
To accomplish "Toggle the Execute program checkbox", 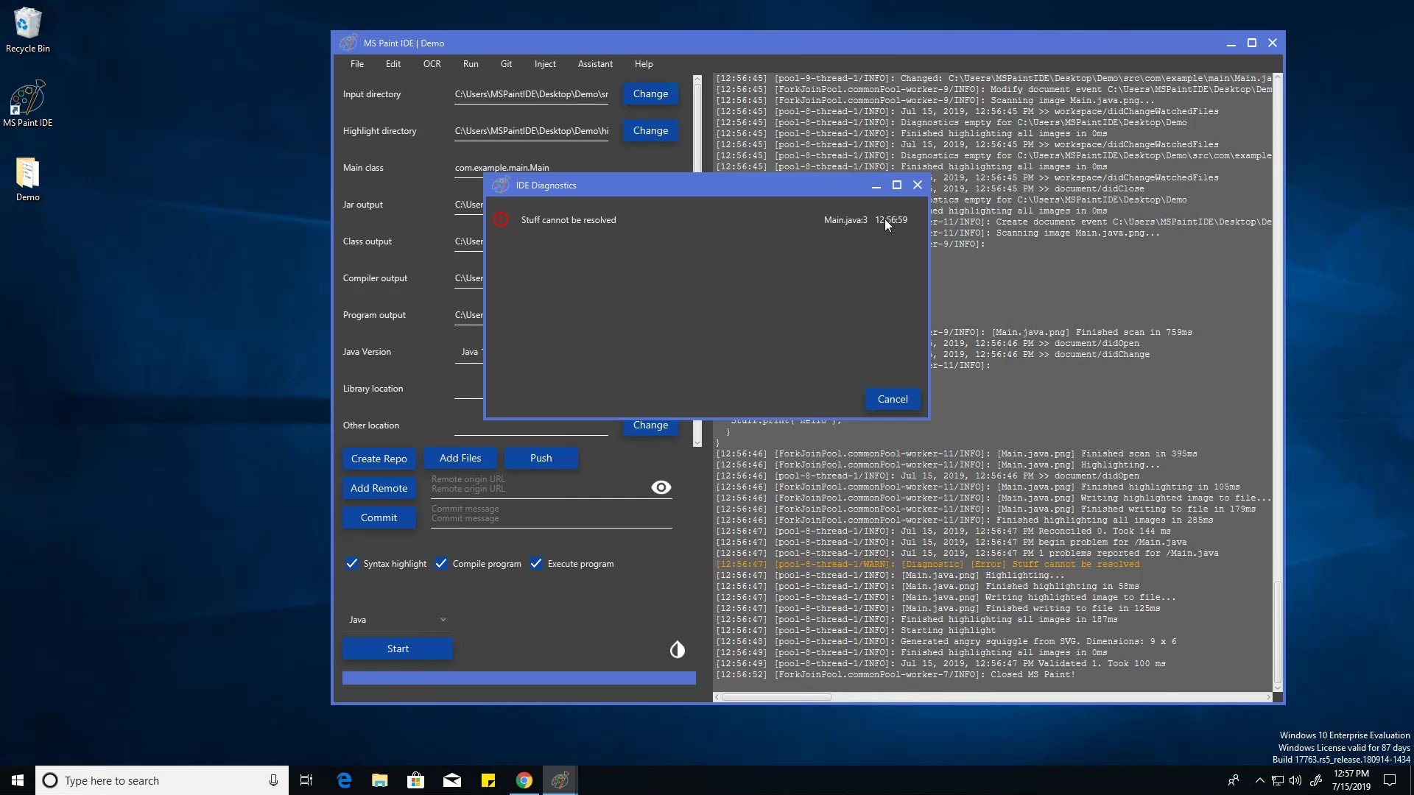I will click(536, 564).
